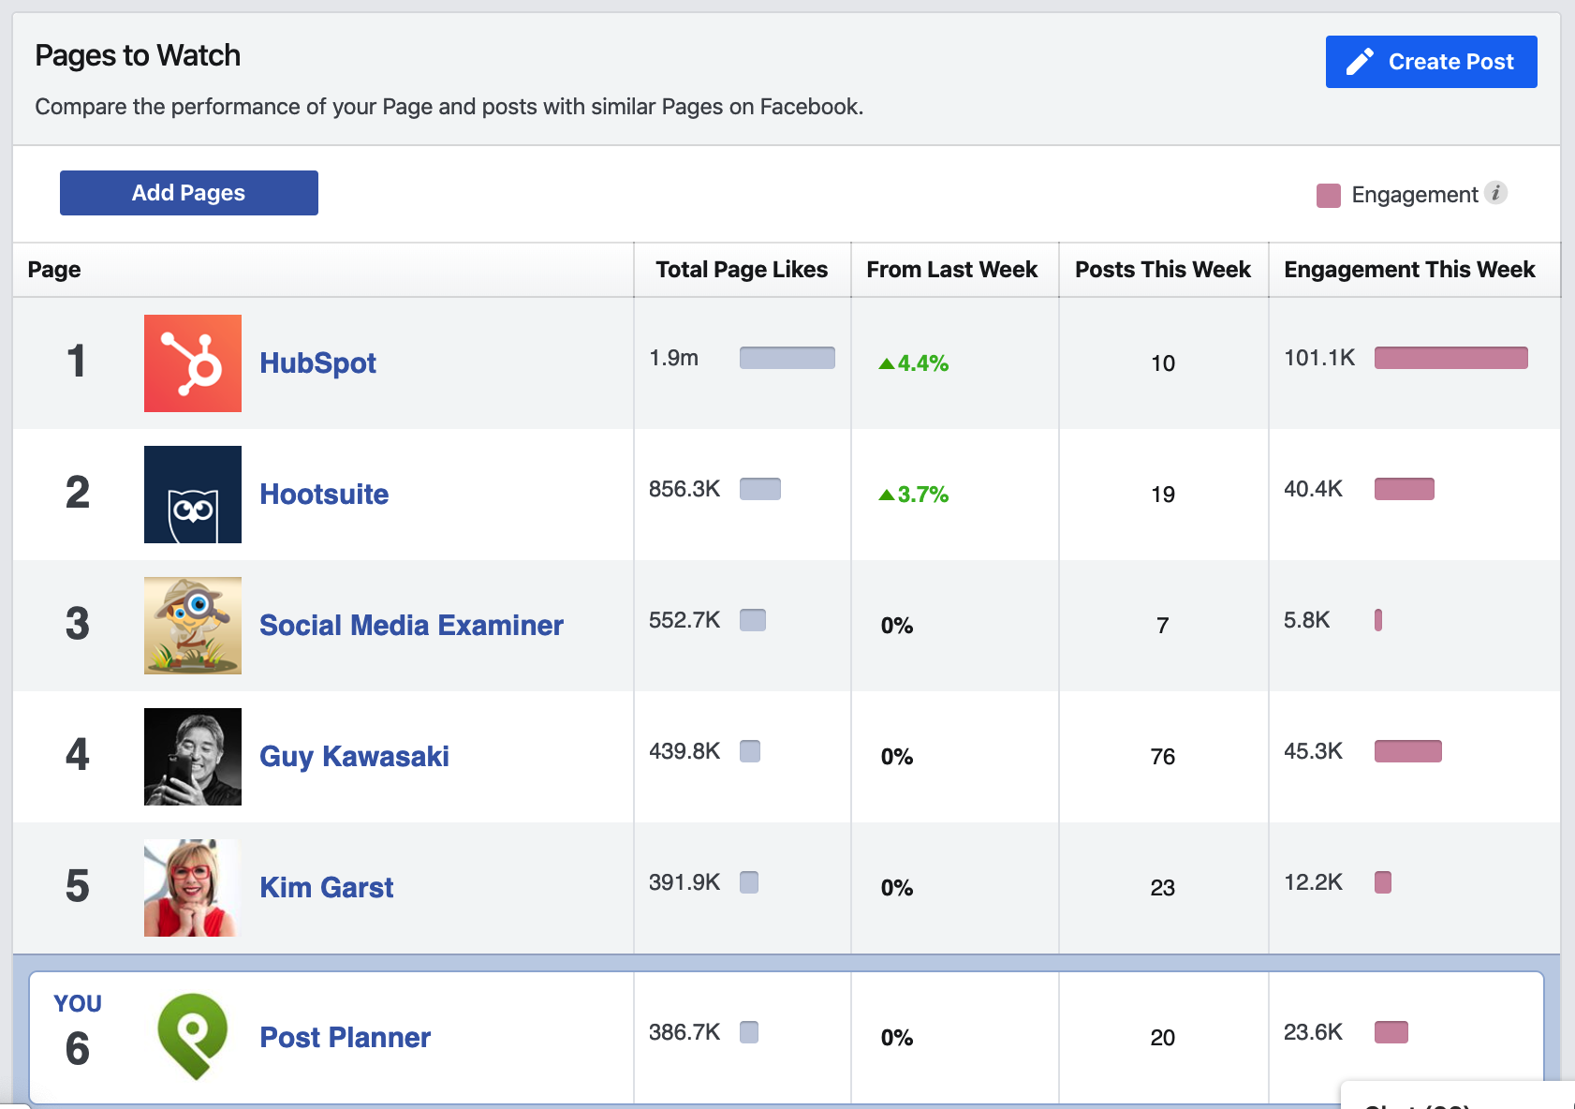
Task: Click the HubSpot logo icon
Action: click(x=191, y=362)
